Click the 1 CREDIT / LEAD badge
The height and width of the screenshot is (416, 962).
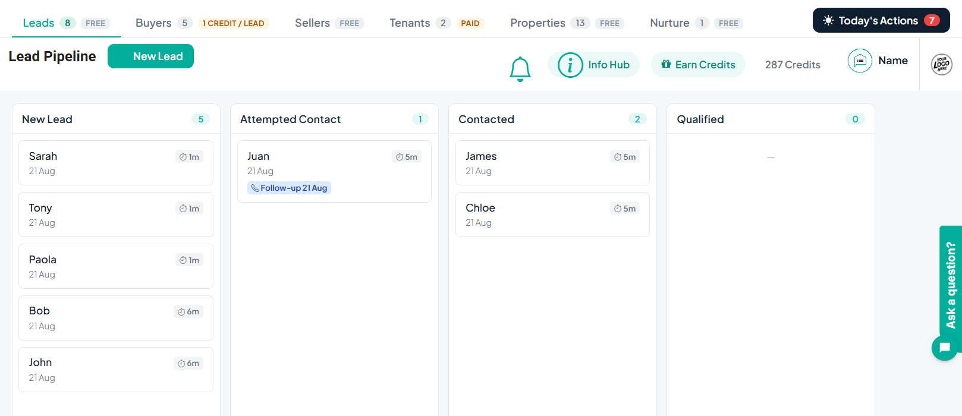(233, 23)
